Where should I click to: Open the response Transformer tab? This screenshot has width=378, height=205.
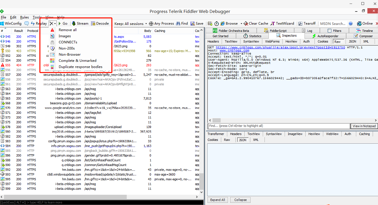pyautogui.click(x=216, y=134)
